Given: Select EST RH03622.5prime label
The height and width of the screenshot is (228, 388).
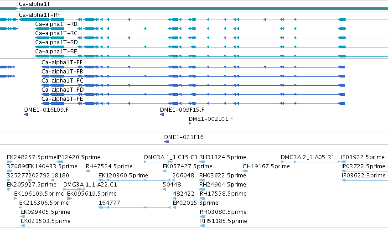Looking at the screenshot, I should pyautogui.click(x=222, y=176).
